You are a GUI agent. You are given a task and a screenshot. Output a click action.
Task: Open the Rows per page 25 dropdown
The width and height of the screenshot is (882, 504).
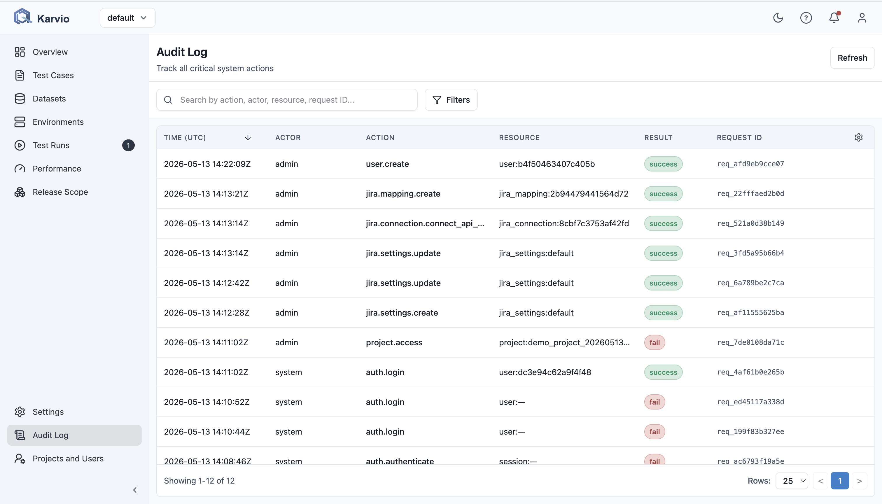click(x=792, y=481)
